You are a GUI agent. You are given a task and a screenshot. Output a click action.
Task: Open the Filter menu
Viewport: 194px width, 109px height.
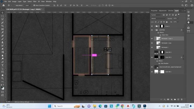pyautogui.click(x=35, y=2)
